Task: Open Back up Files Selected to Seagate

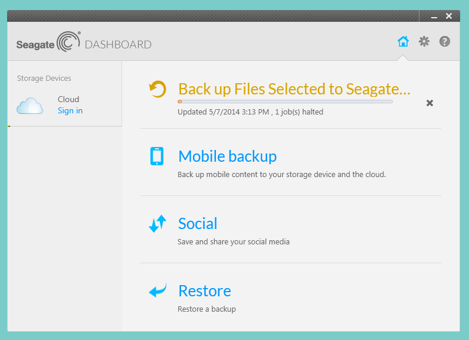Action: coord(294,89)
